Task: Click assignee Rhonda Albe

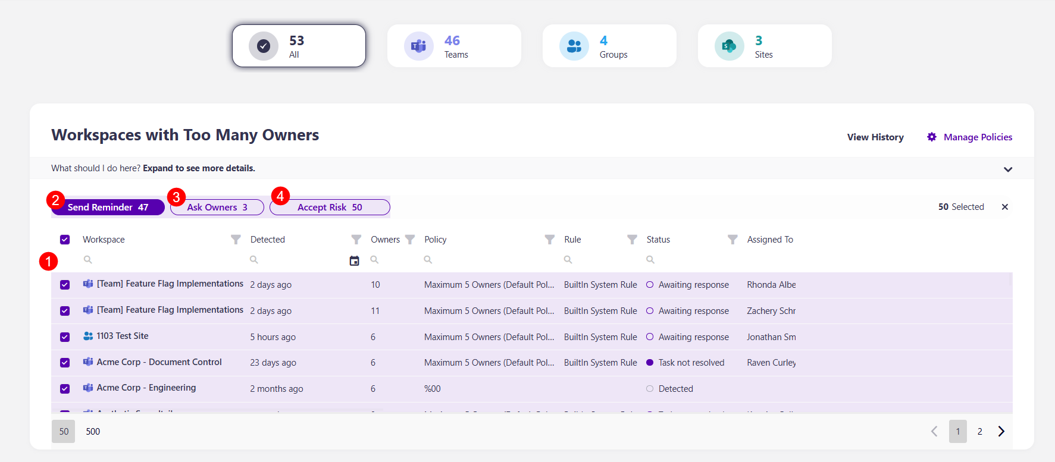Action: point(771,285)
